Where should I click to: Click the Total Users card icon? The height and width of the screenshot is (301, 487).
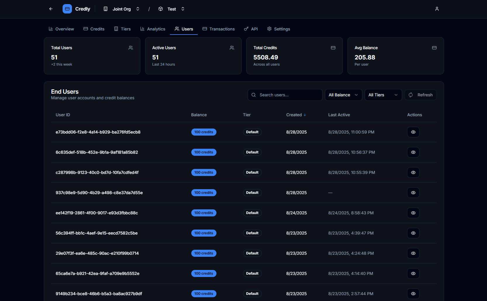tap(131, 48)
